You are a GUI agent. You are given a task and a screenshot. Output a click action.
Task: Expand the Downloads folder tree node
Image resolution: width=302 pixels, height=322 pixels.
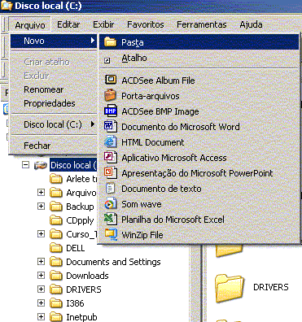(x=41, y=276)
